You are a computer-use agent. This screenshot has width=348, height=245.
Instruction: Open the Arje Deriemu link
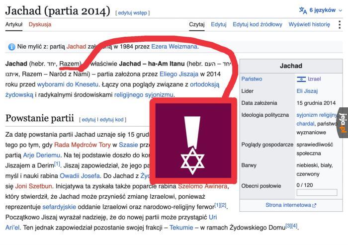(41, 155)
